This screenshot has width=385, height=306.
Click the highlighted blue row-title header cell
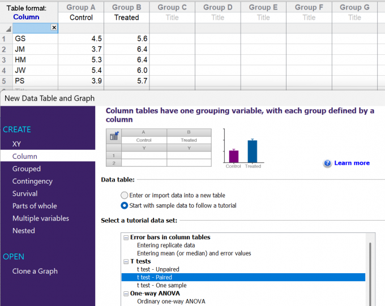[35, 28]
